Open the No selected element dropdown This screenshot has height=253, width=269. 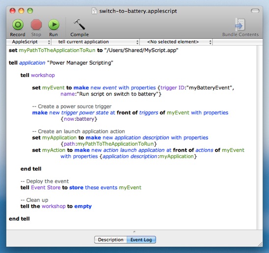[x=176, y=42]
